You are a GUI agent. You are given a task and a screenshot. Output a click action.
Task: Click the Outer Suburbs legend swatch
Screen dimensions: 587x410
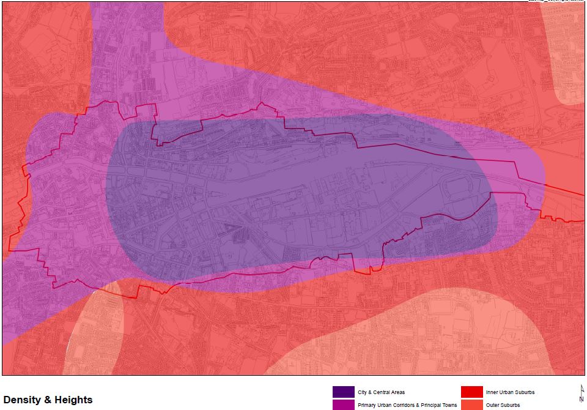[471, 404]
